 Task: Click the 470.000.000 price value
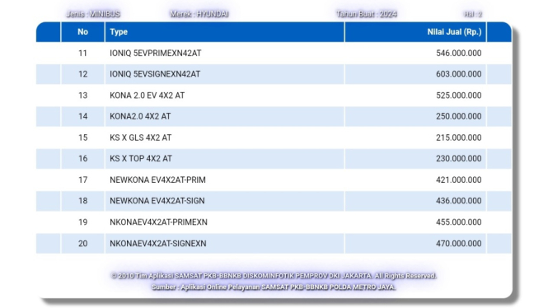click(458, 244)
